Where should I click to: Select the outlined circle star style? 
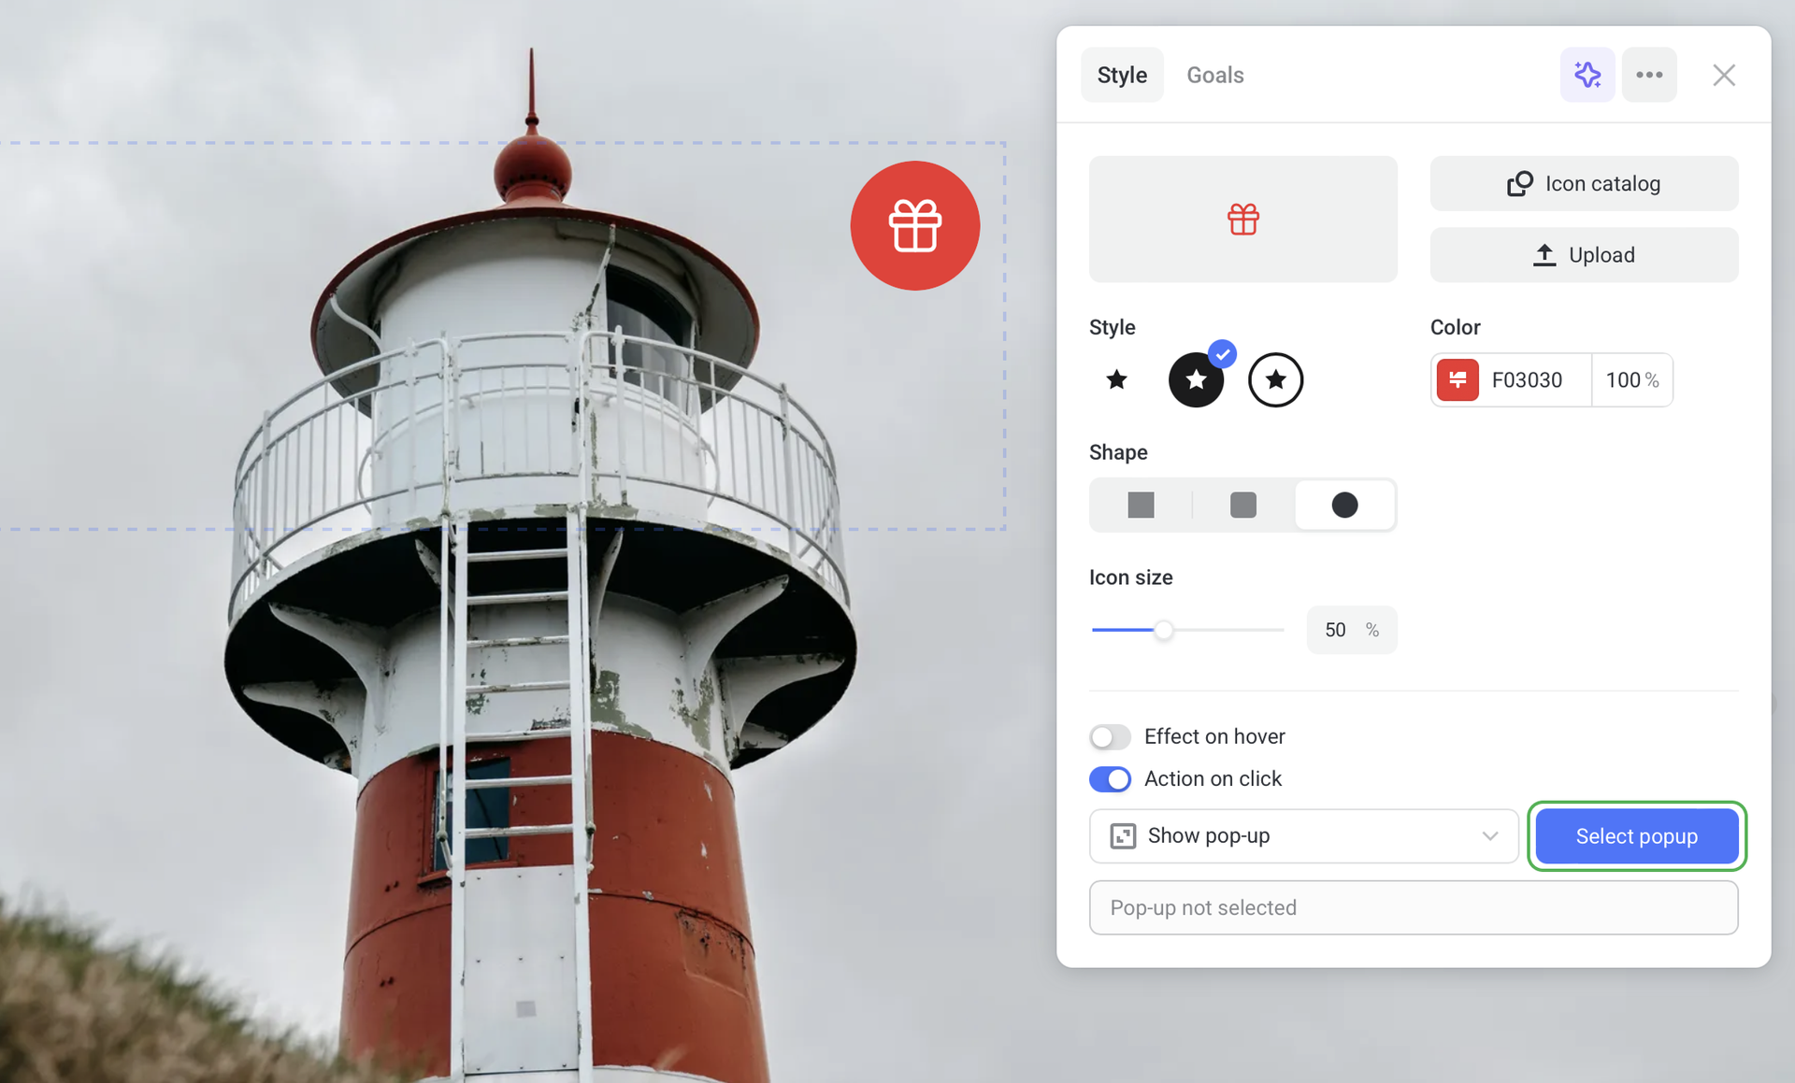click(x=1275, y=380)
